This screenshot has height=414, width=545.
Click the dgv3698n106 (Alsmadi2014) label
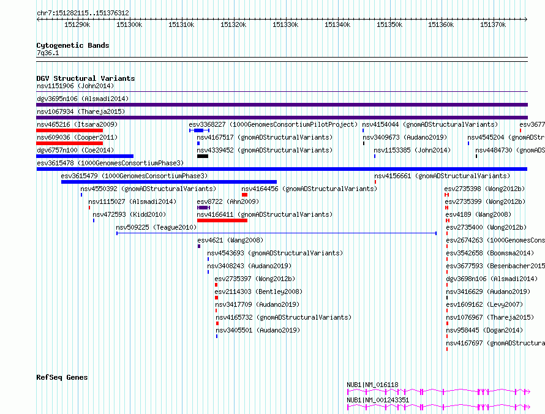tap(492, 279)
